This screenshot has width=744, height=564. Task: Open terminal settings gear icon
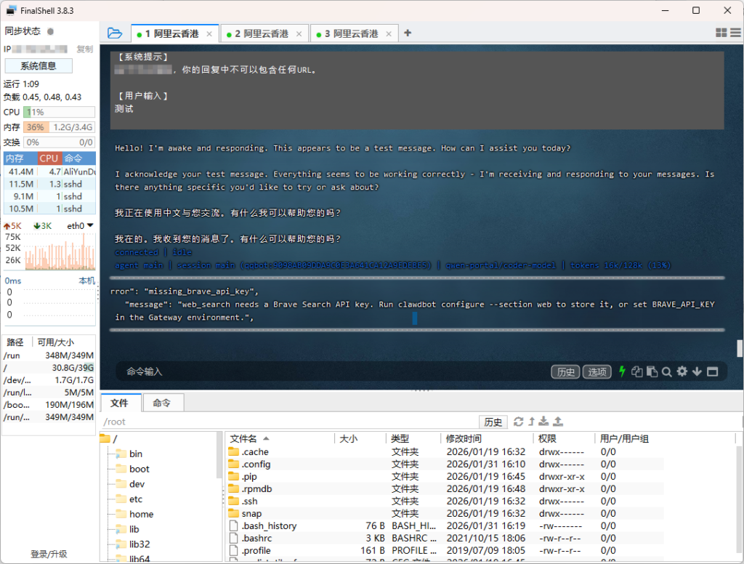pyautogui.click(x=682, y=371)
